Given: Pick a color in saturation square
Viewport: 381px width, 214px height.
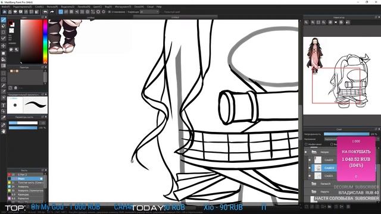Looking at the screenshot, I should 32,42.
